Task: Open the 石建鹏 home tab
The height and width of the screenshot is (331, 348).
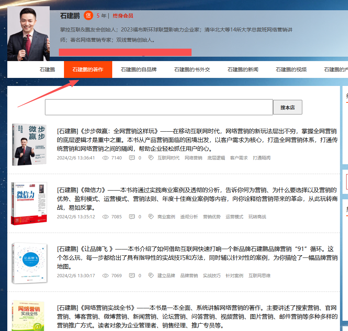Action: (x=47, y=69)
